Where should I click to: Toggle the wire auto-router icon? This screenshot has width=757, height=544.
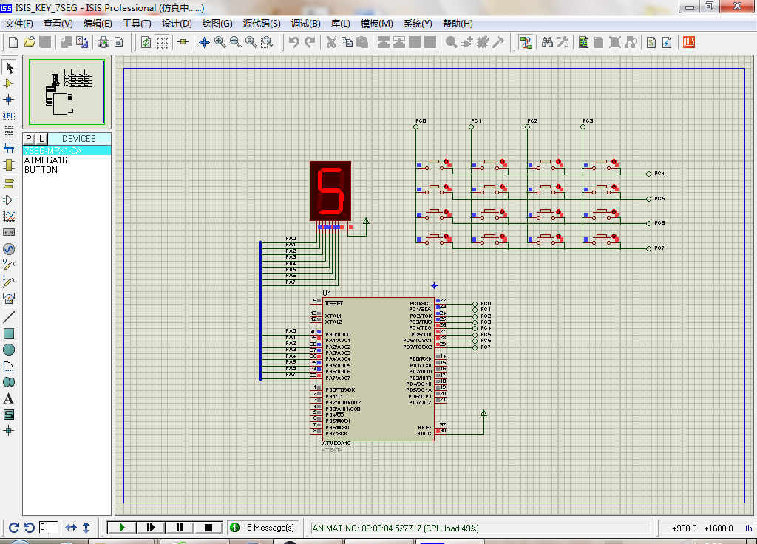coord(526,42)
